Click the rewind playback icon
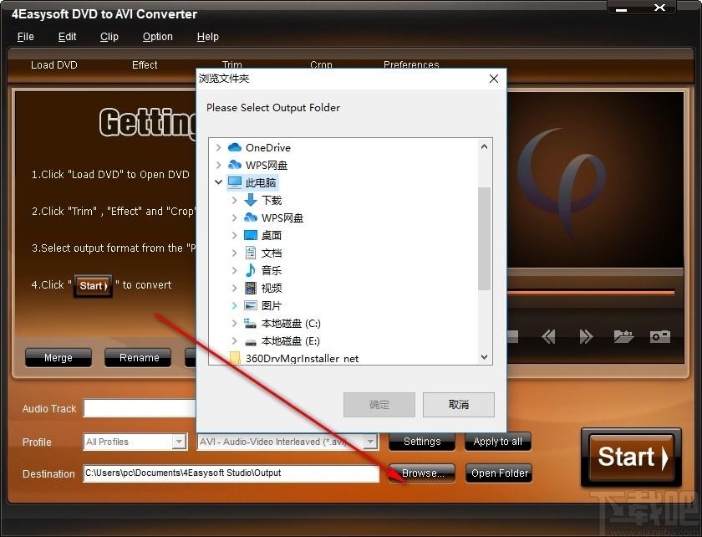This screenshot has height=537, width=702. pyautogui.click(x=548, y=336)
